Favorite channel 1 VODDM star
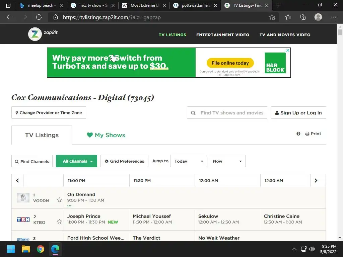This screenshot has height=257, width=343. pos(59,200)
